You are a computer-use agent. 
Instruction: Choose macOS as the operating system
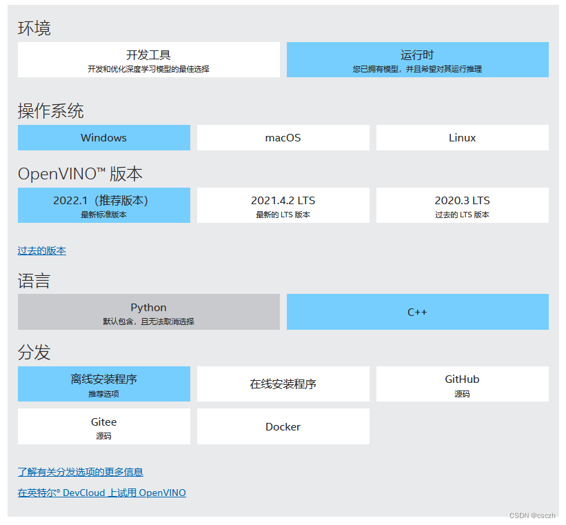tap(283, 138)
